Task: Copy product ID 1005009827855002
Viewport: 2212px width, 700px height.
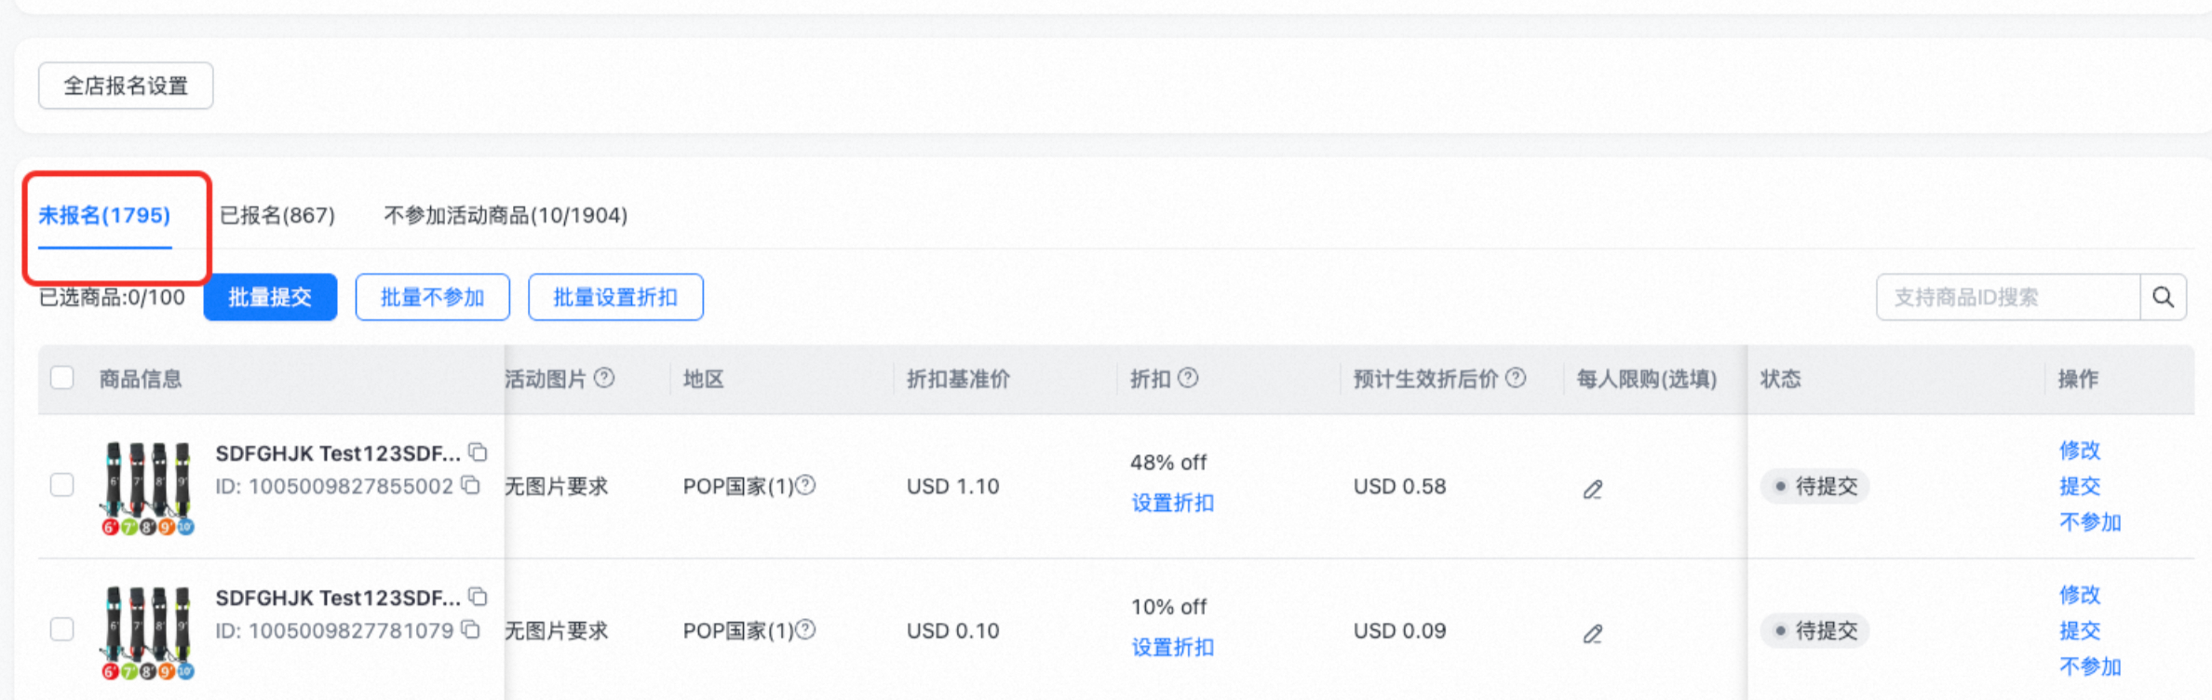Action: [x=471, y=485]
